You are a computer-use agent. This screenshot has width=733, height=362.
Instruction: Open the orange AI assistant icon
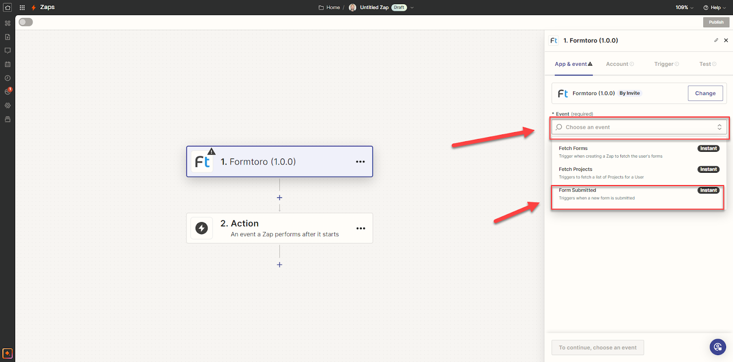coord(7,353)
